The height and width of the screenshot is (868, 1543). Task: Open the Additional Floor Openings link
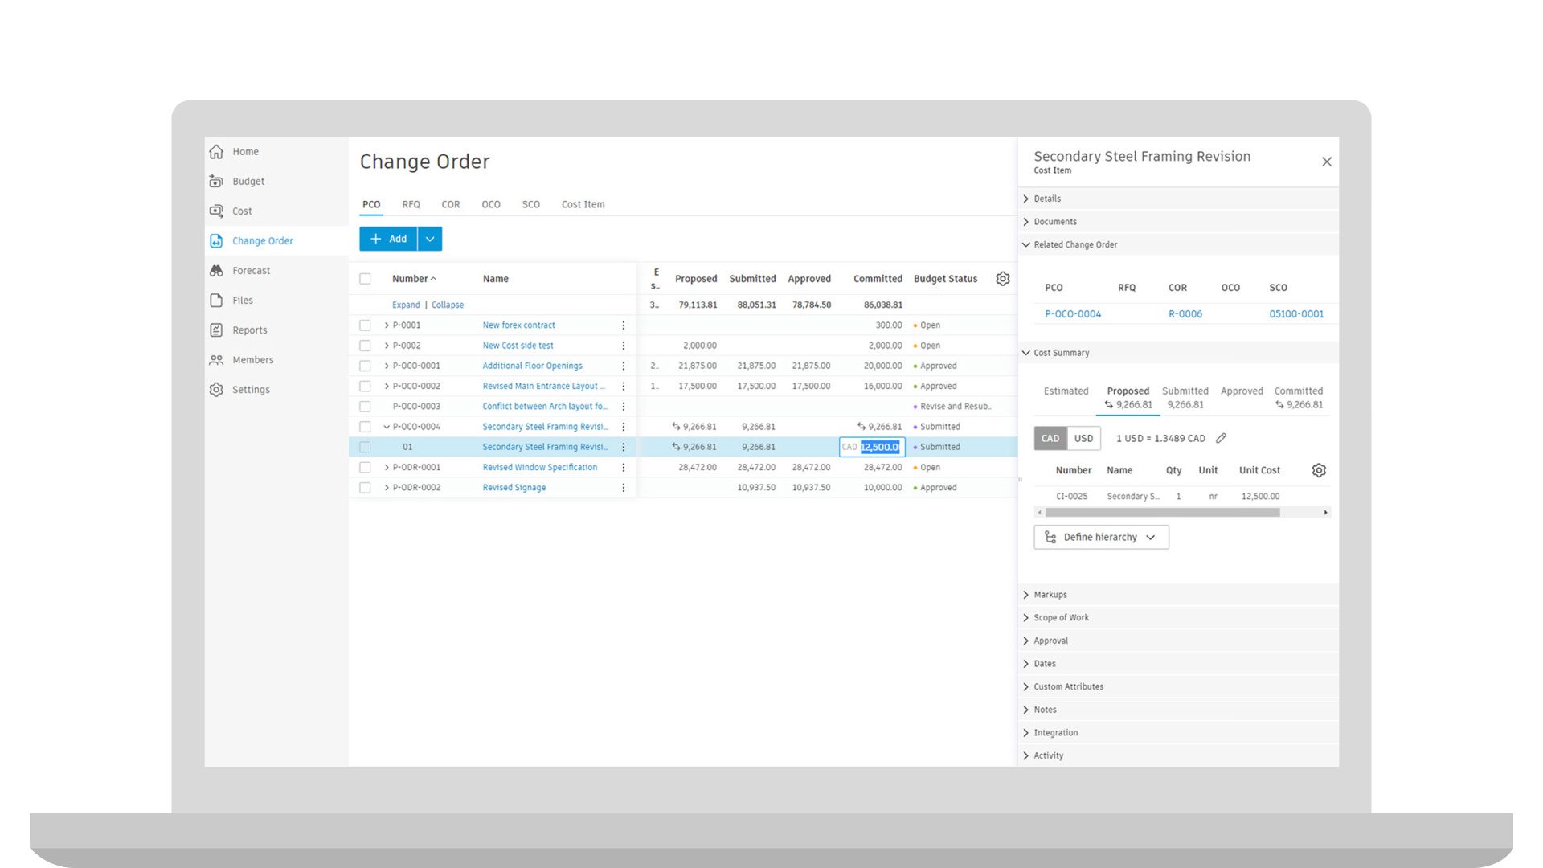(x=532, y=366)
